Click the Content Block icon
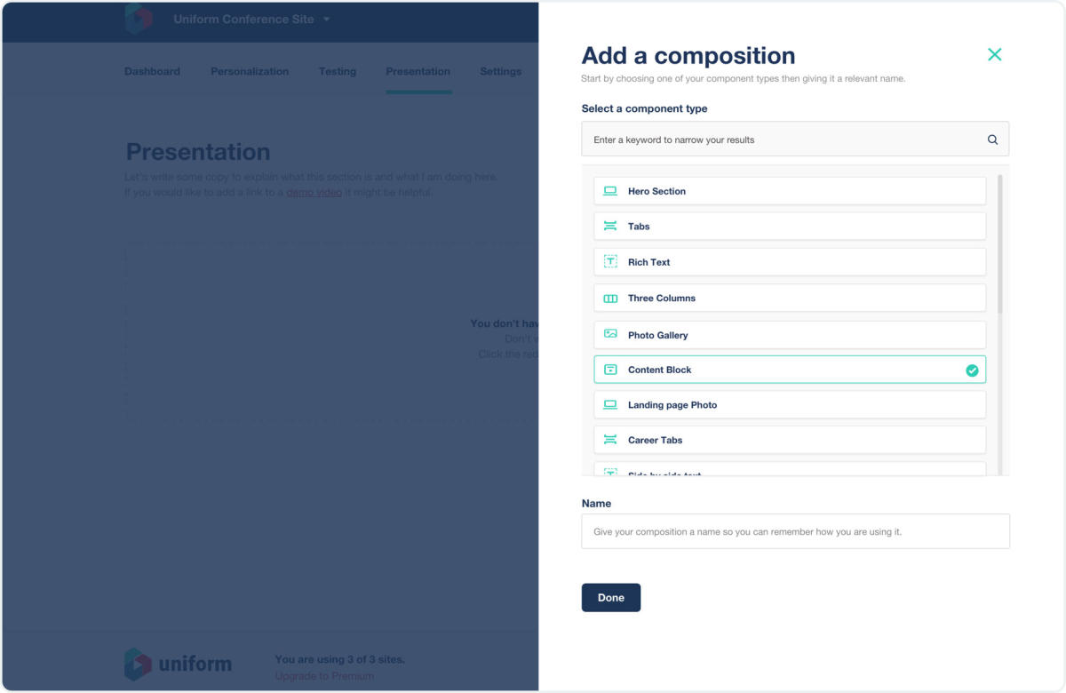This screenshot has width=1066, height=693. [610, 370]
